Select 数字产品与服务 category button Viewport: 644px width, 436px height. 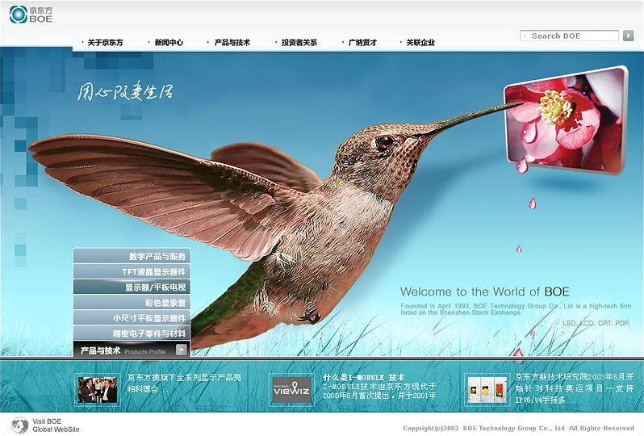pos(132,256)
